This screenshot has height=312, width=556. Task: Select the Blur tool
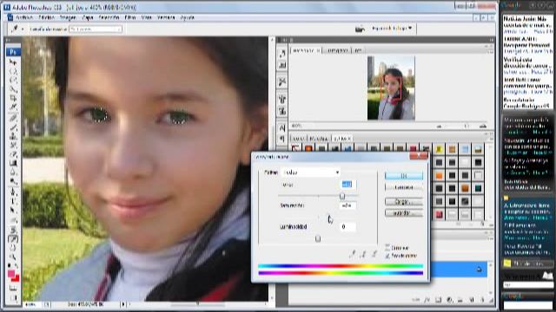[13, 172]
